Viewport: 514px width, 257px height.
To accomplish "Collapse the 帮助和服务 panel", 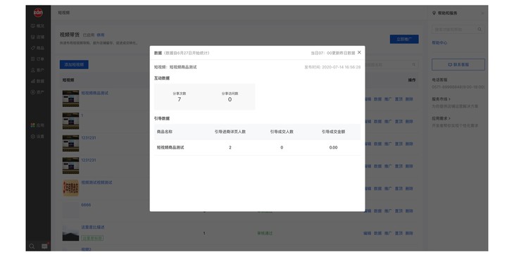I will tap(482, 13).
